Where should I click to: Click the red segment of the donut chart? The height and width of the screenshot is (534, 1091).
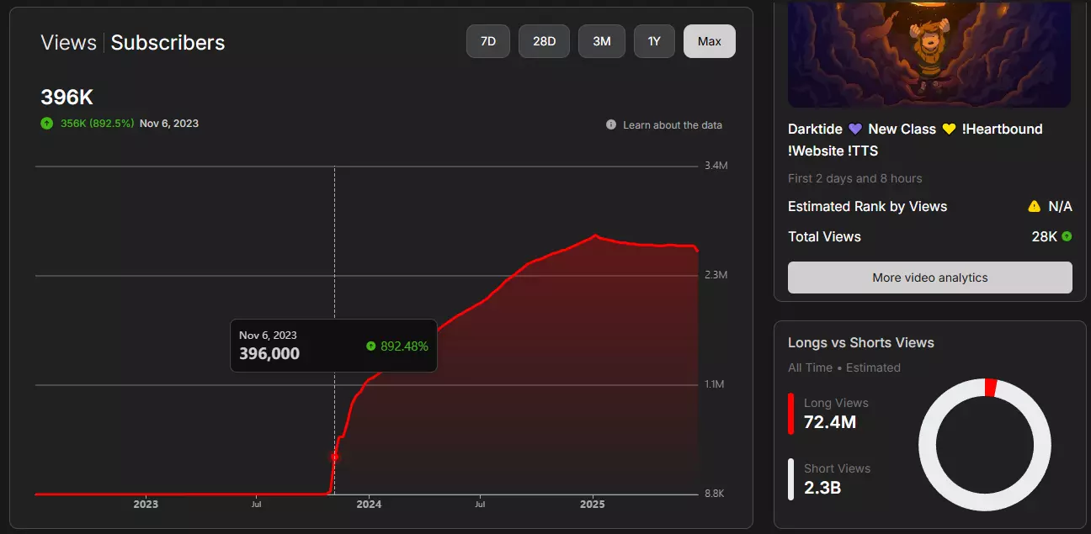(x=991, y=387)
